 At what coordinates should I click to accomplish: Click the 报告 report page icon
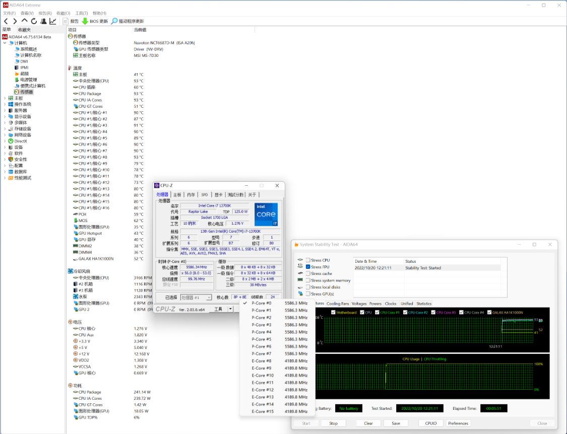click(x=66, y=21)
